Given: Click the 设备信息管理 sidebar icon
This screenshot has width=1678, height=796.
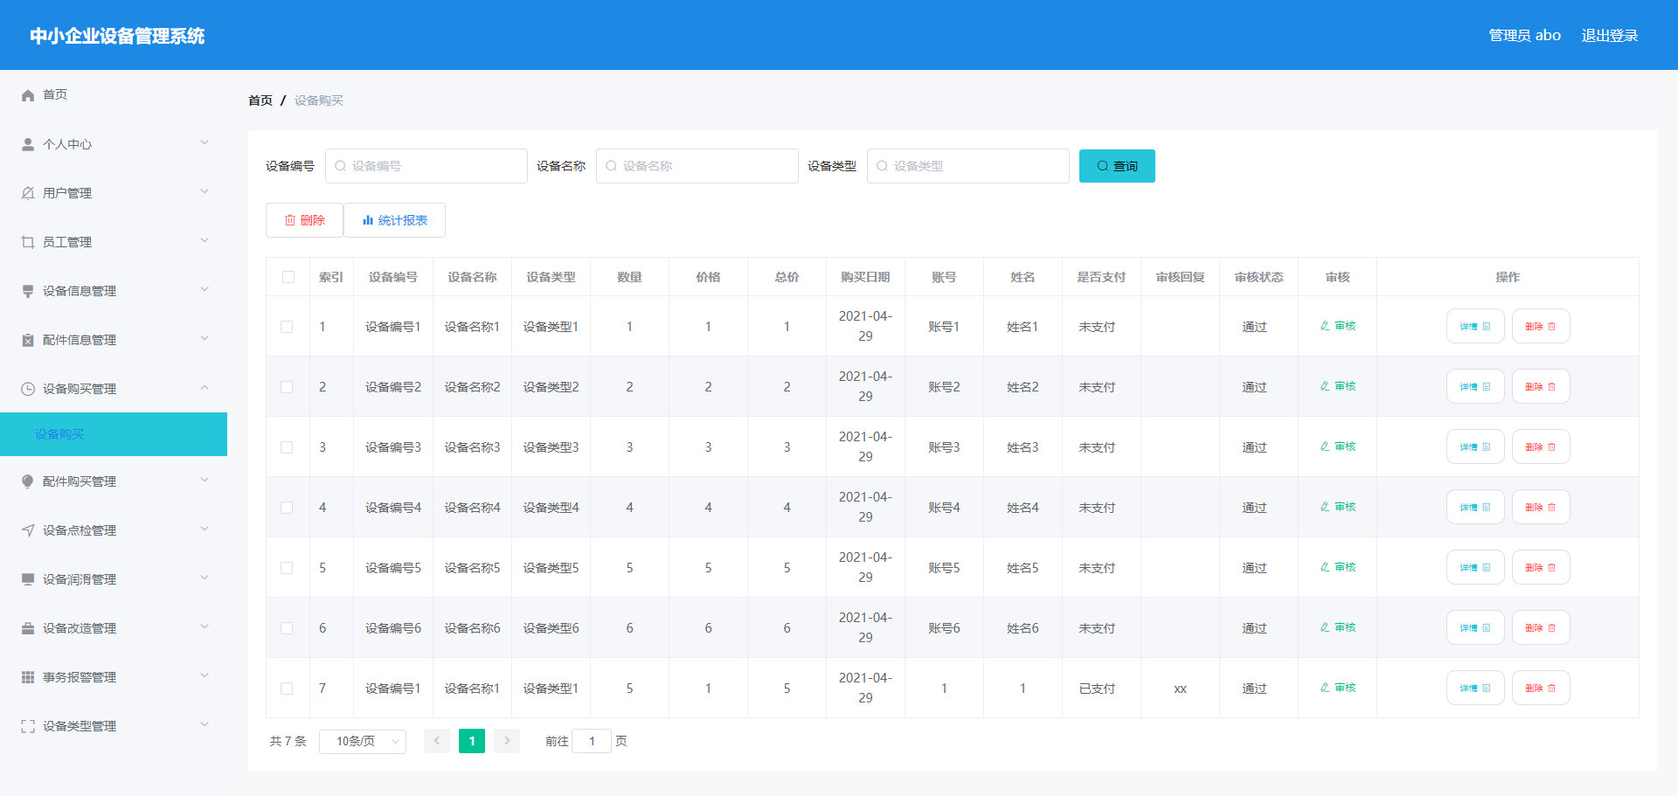Looking at the screenshot, I should click(28, 291).
